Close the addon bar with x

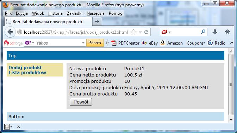pyautogui.click(x=19, y=127)
